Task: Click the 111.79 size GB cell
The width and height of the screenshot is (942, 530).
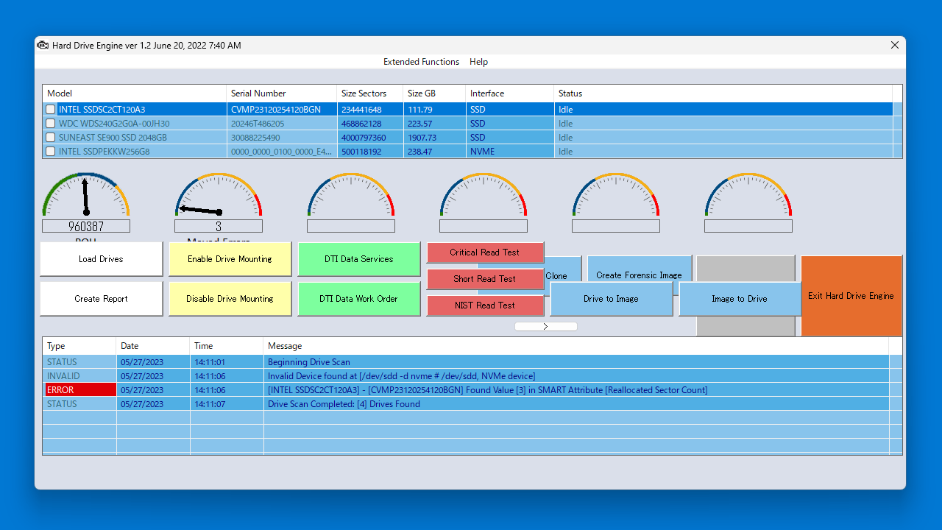Action: [434, 110]
